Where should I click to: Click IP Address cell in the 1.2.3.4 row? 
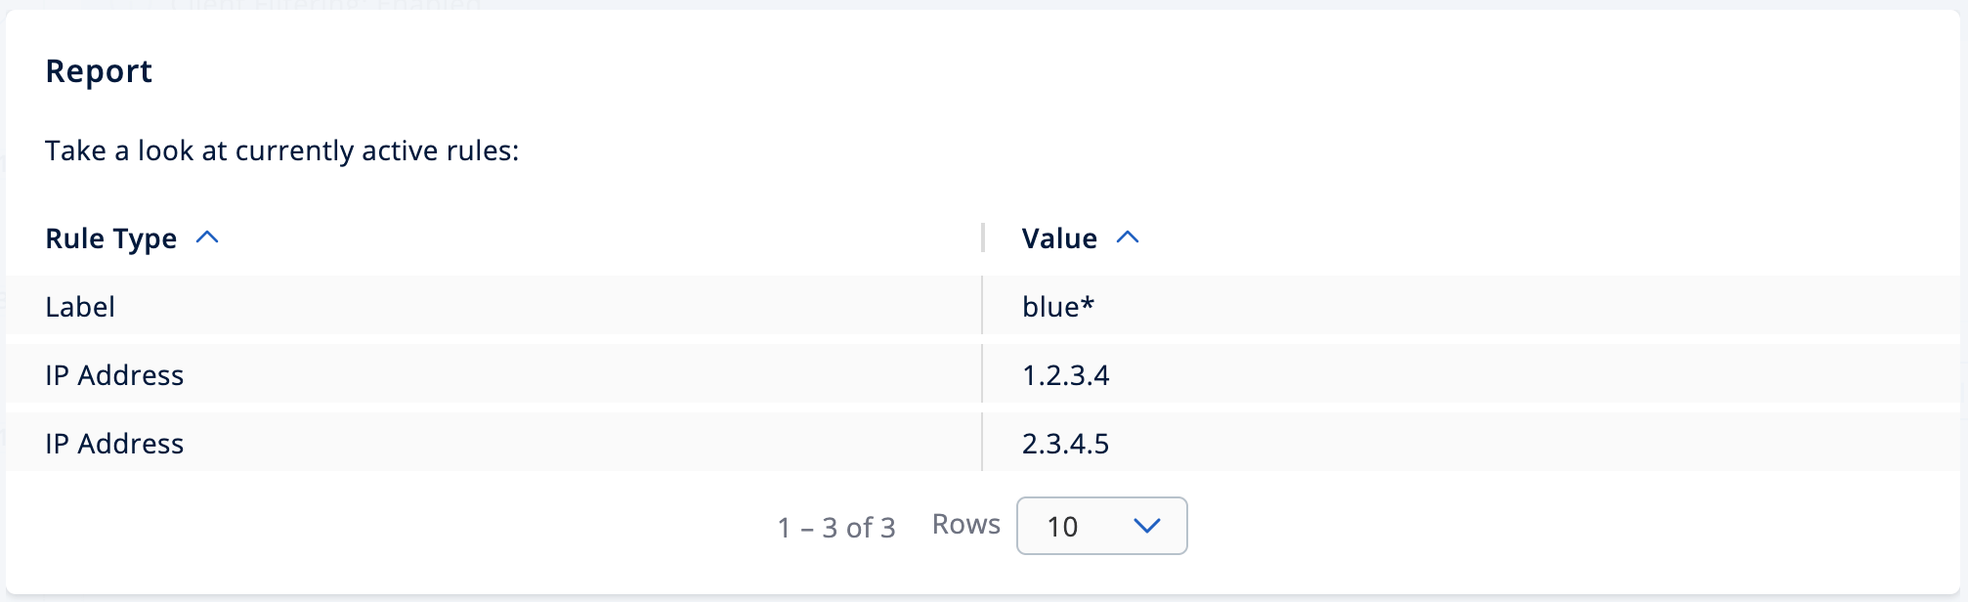click(x=114, y=375)
